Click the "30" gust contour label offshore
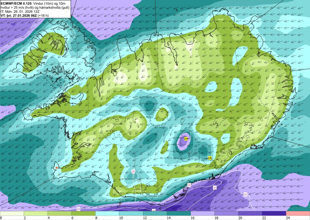Image resolution: width=310 pixels, height=220 pixels. pyautogui.click(x=215, y=187)
